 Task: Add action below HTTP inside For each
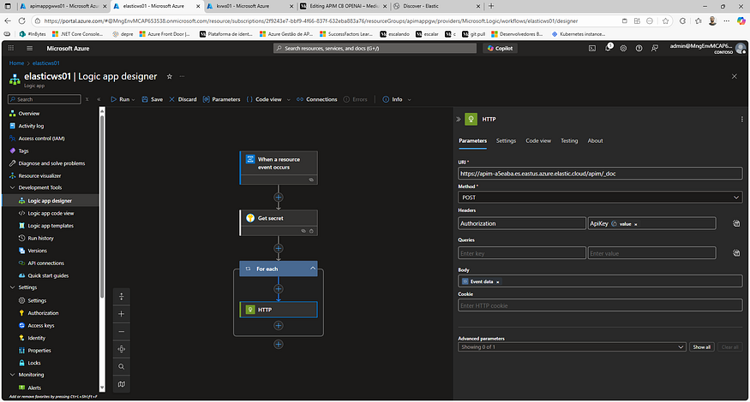click(279, 326)
